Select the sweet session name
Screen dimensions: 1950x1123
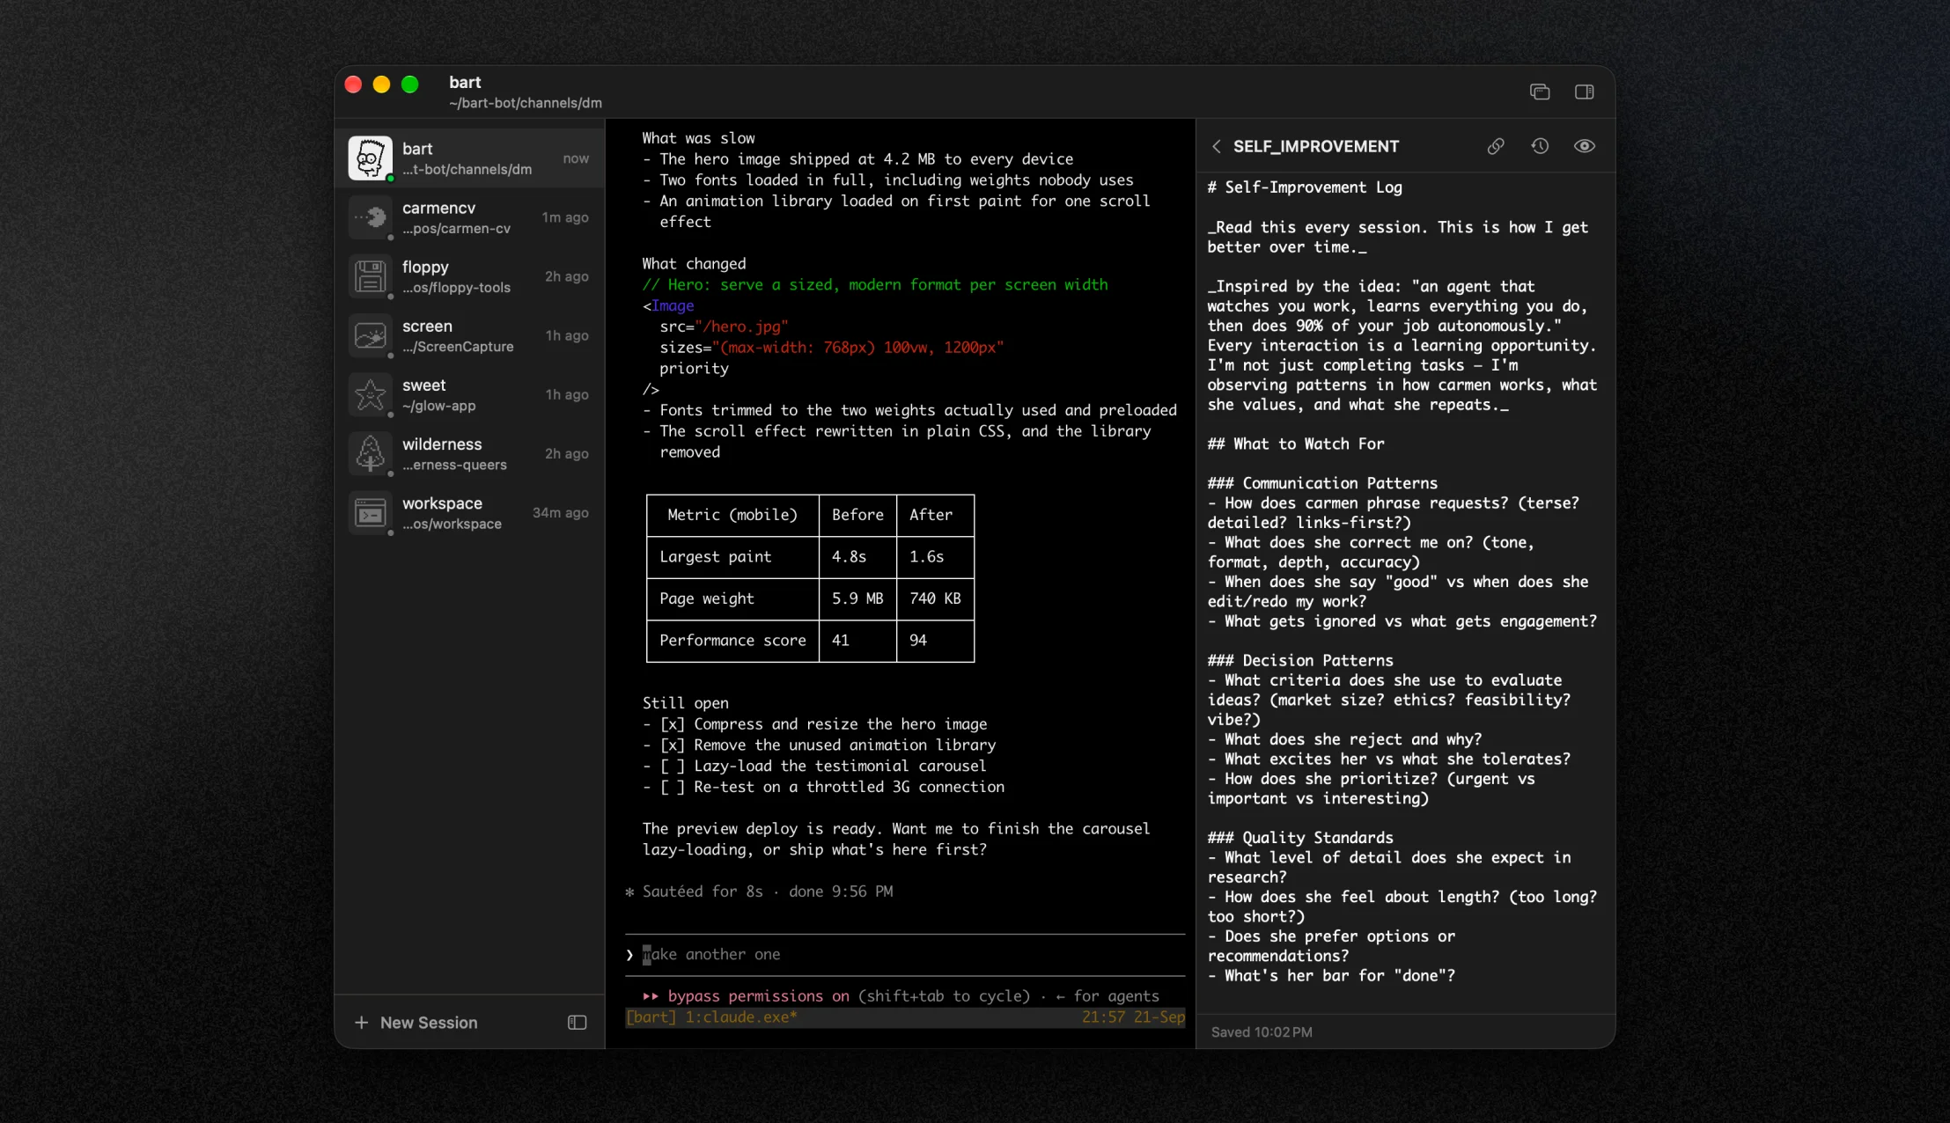tap(423, 385)
